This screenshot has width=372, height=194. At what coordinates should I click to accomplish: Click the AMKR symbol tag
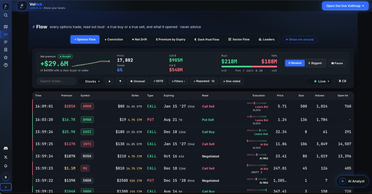[x=87, y=106]
